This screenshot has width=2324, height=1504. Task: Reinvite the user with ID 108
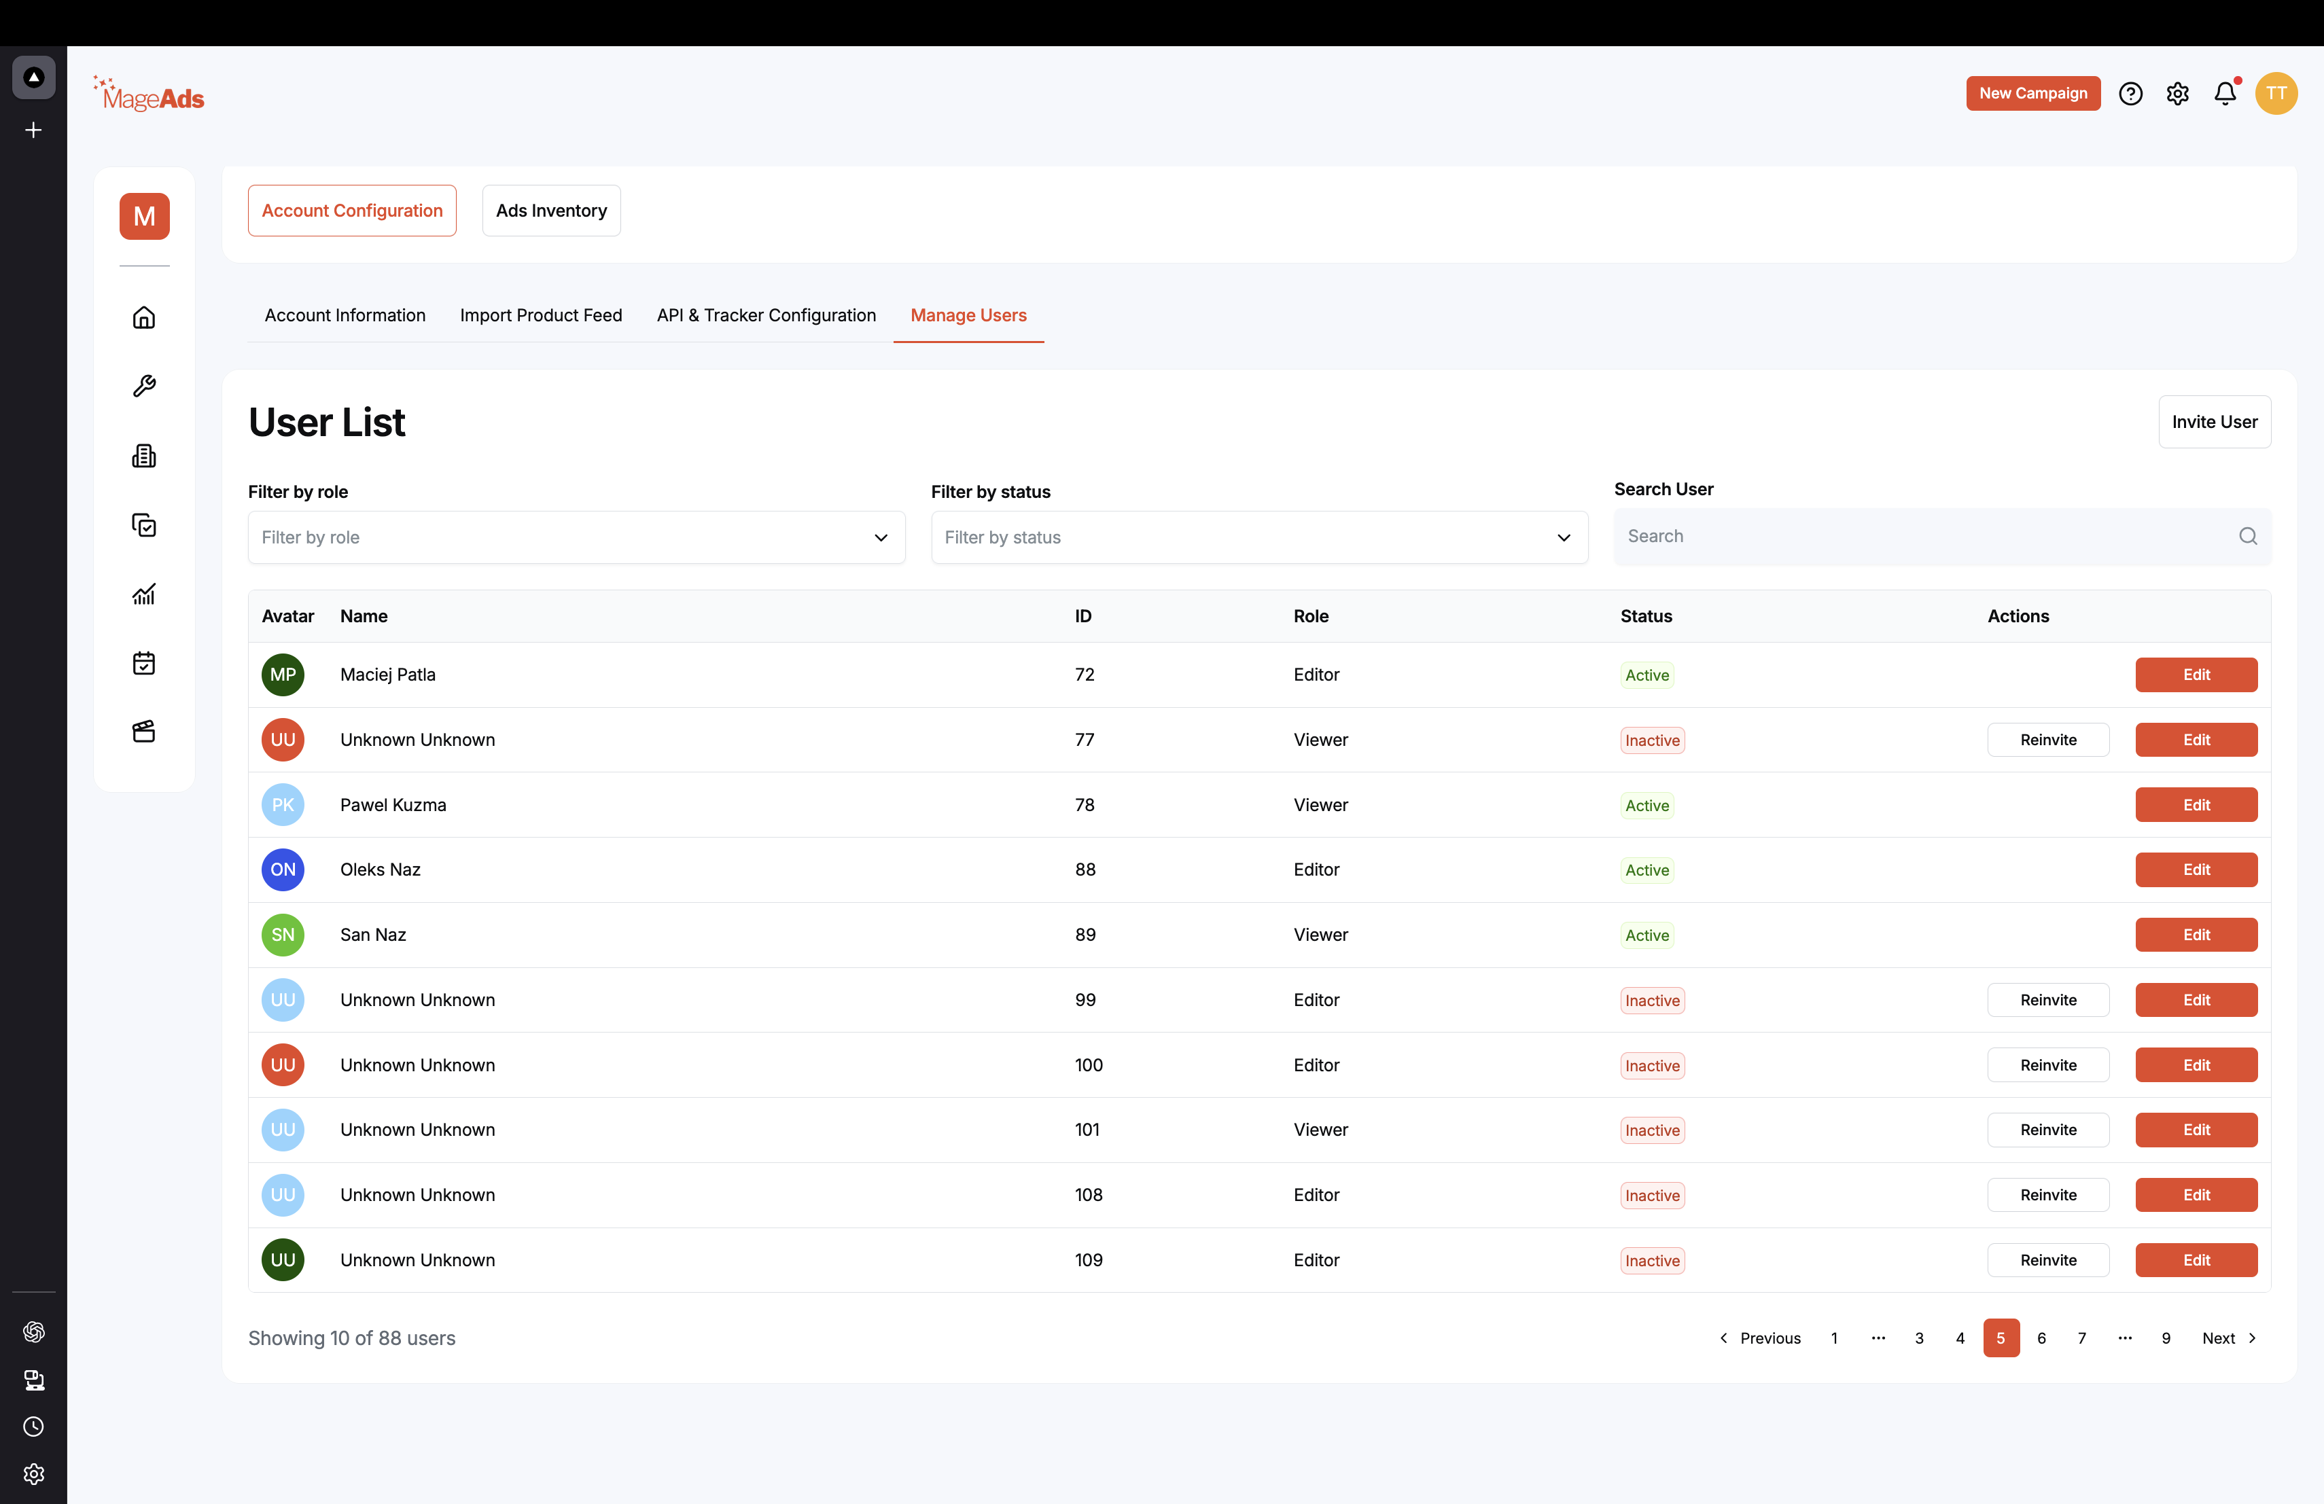(2047, 1195)
